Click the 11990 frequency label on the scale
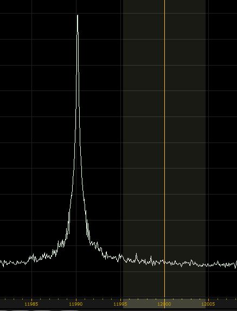The width and height of the screenshot is (237, 311). click(76, 304)
